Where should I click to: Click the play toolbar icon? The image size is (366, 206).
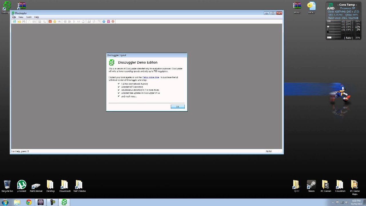coord(74,21)
